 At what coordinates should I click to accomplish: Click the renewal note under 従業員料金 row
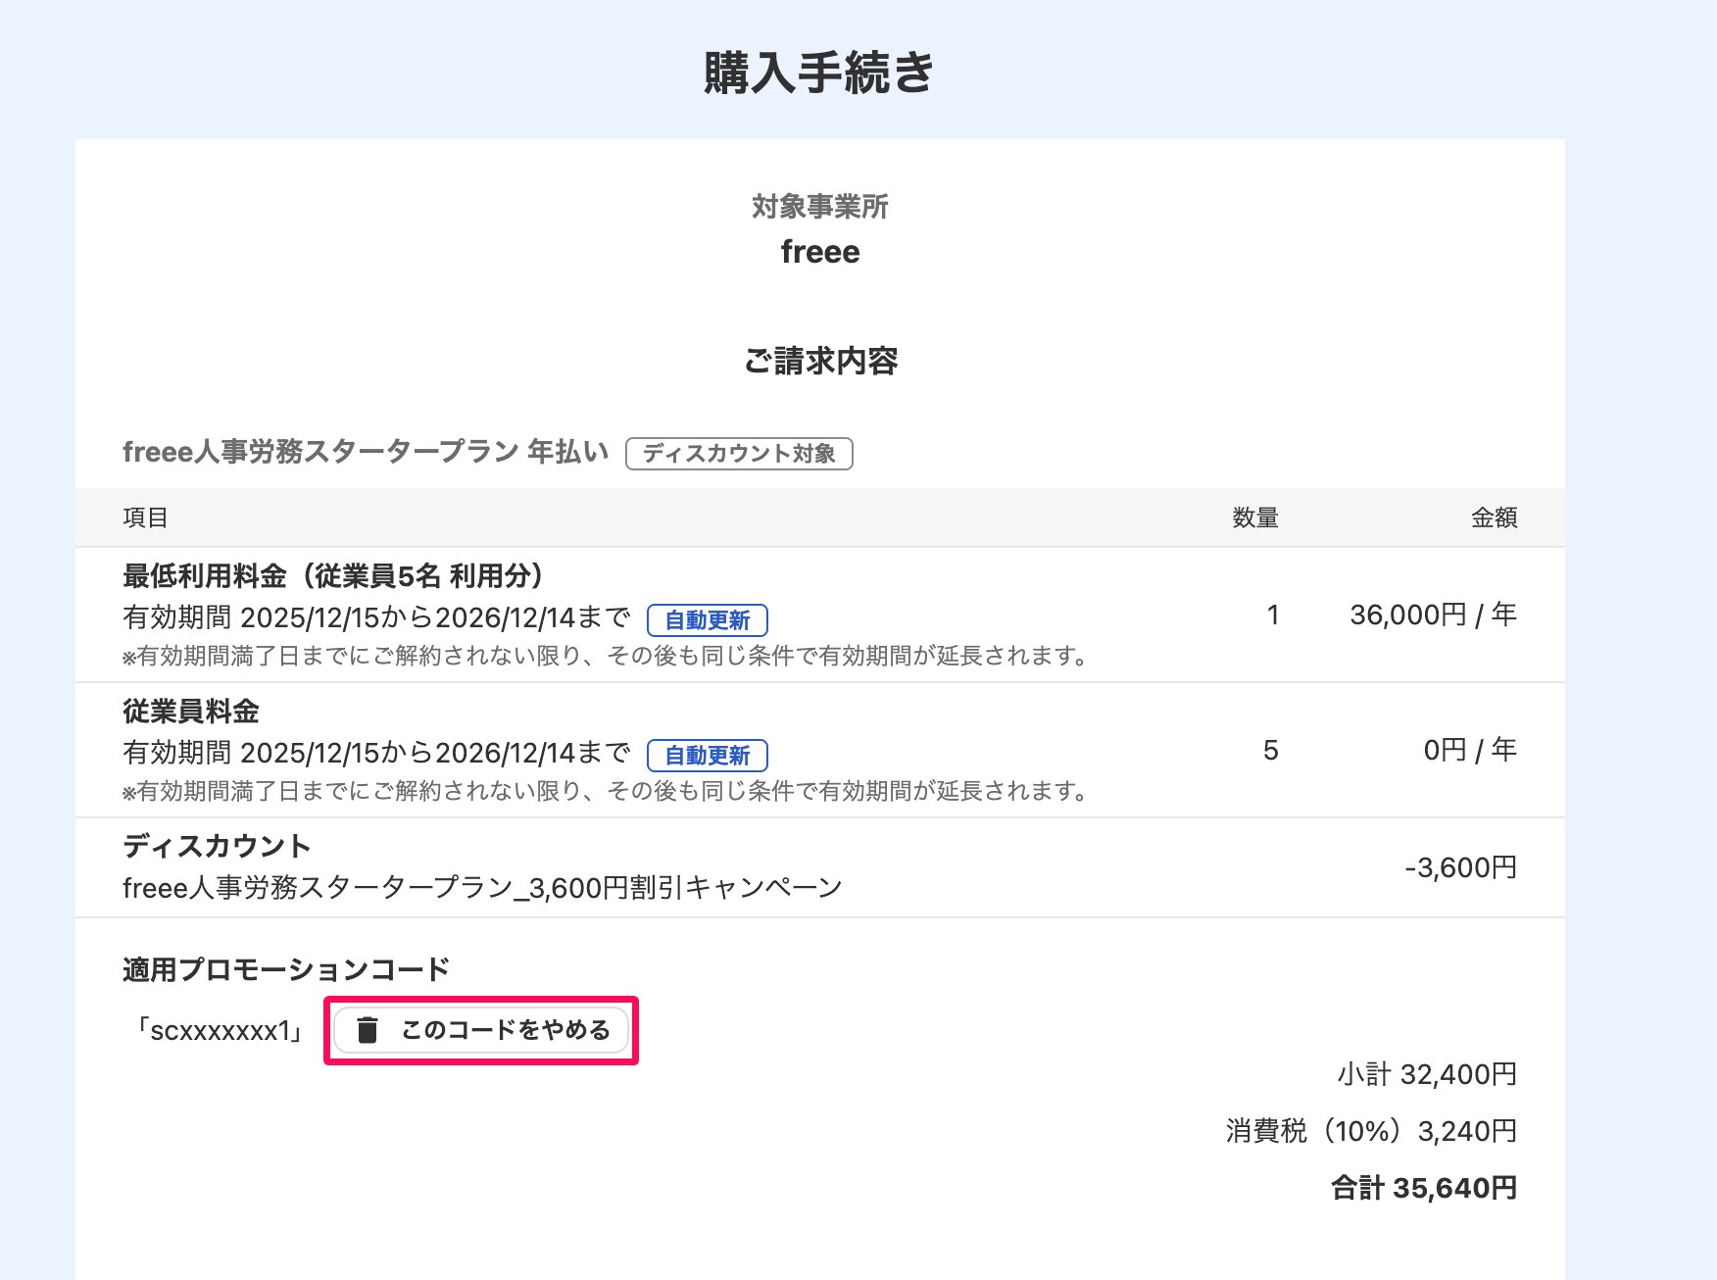pos(606,791)
